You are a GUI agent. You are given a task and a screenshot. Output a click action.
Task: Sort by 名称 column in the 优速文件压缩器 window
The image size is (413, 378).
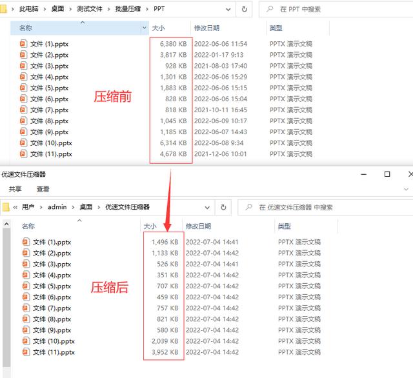[28, 226]
